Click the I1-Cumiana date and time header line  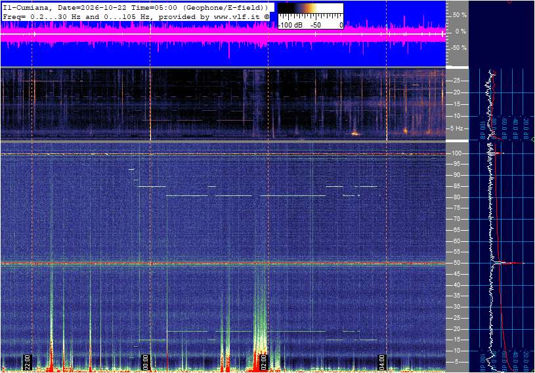click(135, 7)
